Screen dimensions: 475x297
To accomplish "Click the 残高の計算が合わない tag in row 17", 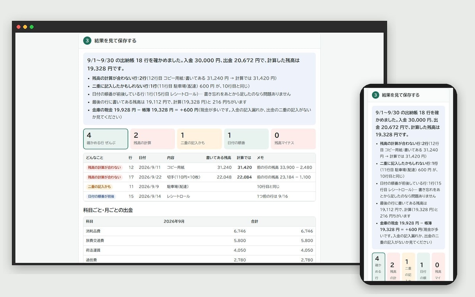I will pos(104,177).
